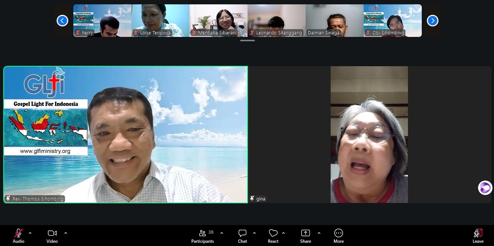This screenshot has width=494, height=246.
Task: Select Daiman Sinaga's video thumbnail
Action: [335, 21]
